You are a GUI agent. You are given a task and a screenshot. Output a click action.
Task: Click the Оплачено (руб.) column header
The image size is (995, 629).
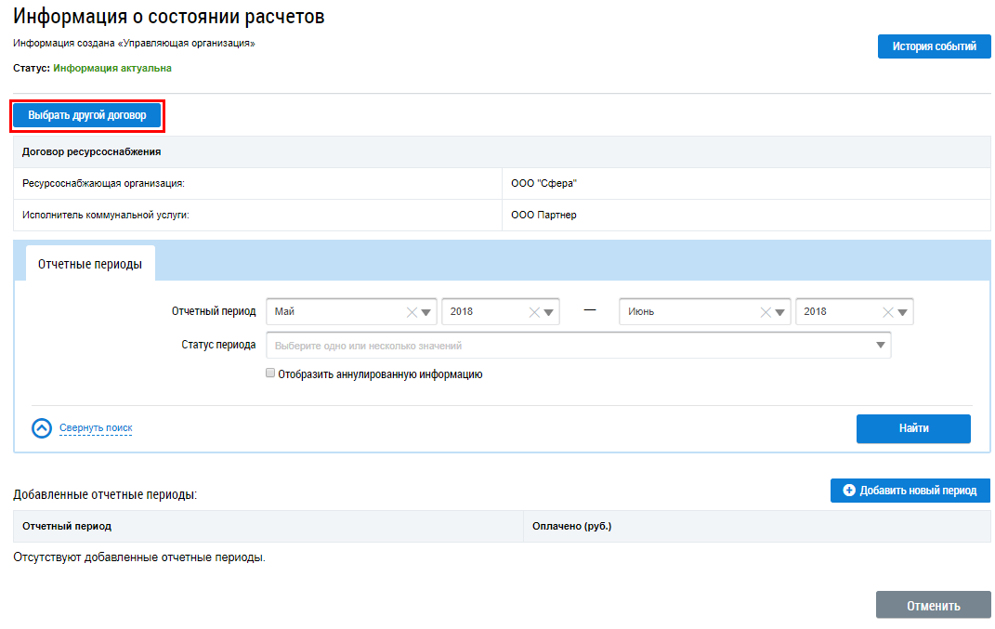click(571, 526)
